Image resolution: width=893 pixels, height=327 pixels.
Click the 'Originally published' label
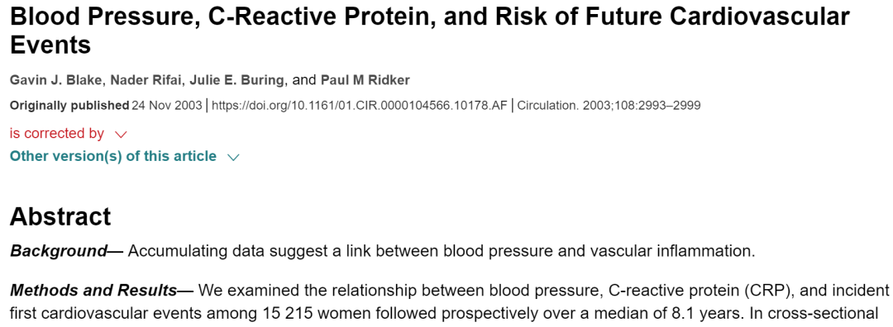(69, 106)
